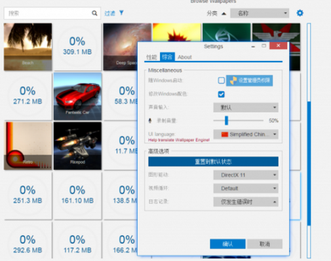Click the microphone icon beside recording volume
331x261 pixels.
point(150,121)
